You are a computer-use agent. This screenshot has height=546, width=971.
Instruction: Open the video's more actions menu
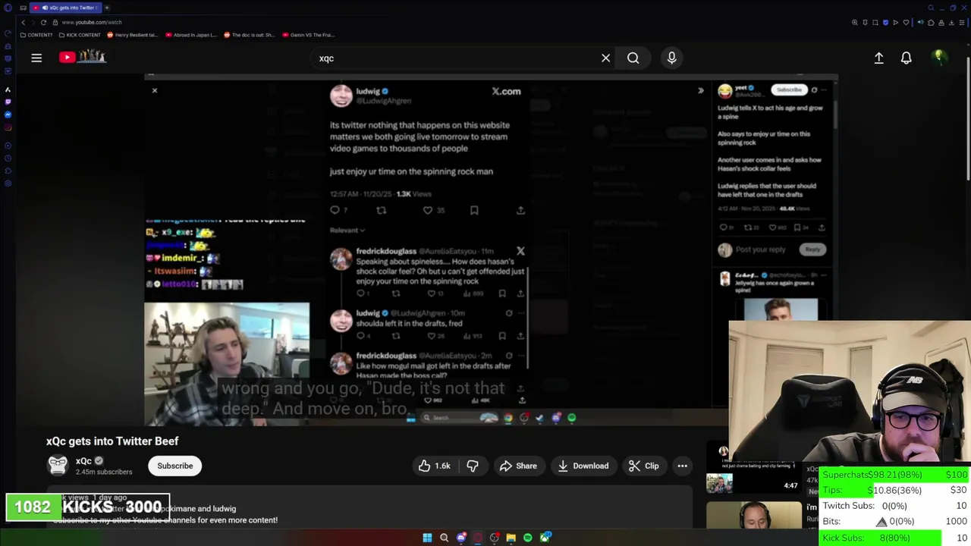(682, 466)
